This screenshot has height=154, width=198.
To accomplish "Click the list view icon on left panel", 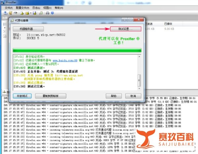I will pyautogui.click(x=5, y=24).
